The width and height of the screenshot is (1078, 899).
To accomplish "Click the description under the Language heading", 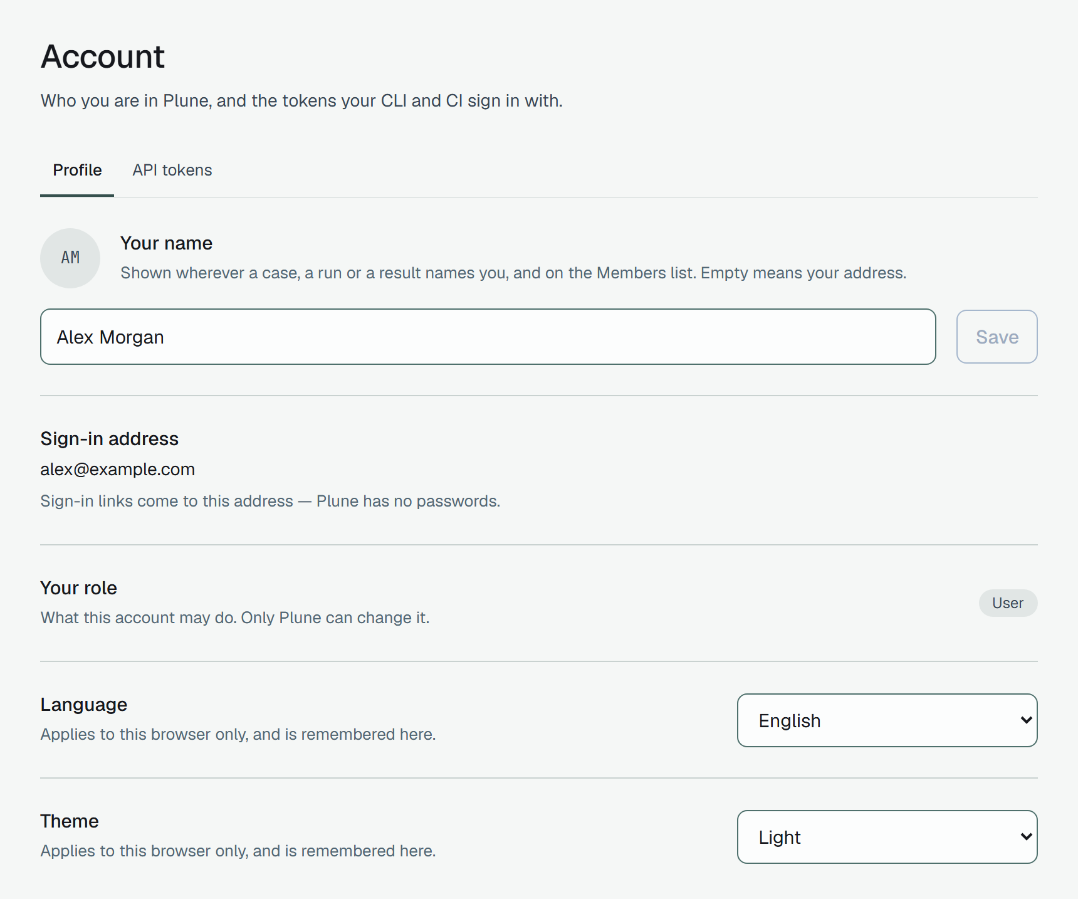I will [238, 734].
